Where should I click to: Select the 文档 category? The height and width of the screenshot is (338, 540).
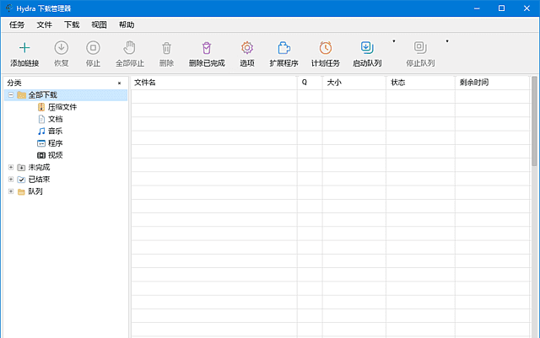click(55, 119)
